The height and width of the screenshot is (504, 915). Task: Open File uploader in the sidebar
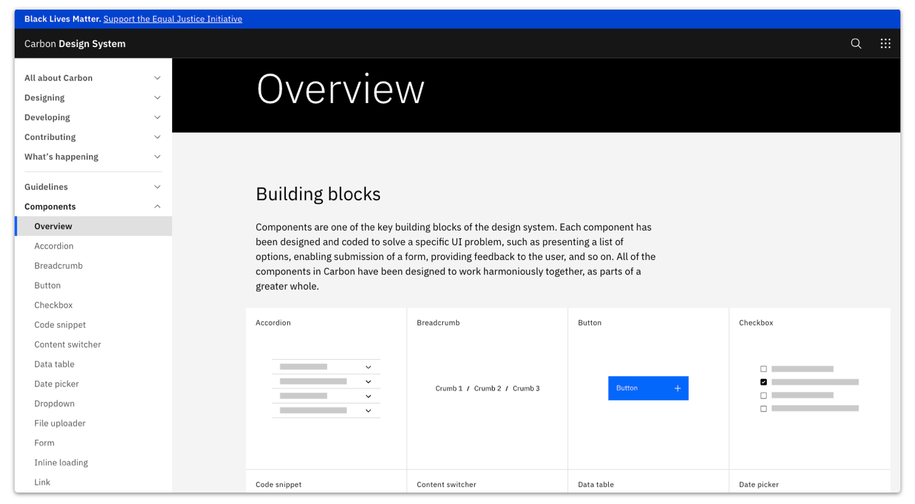point(93,423)
